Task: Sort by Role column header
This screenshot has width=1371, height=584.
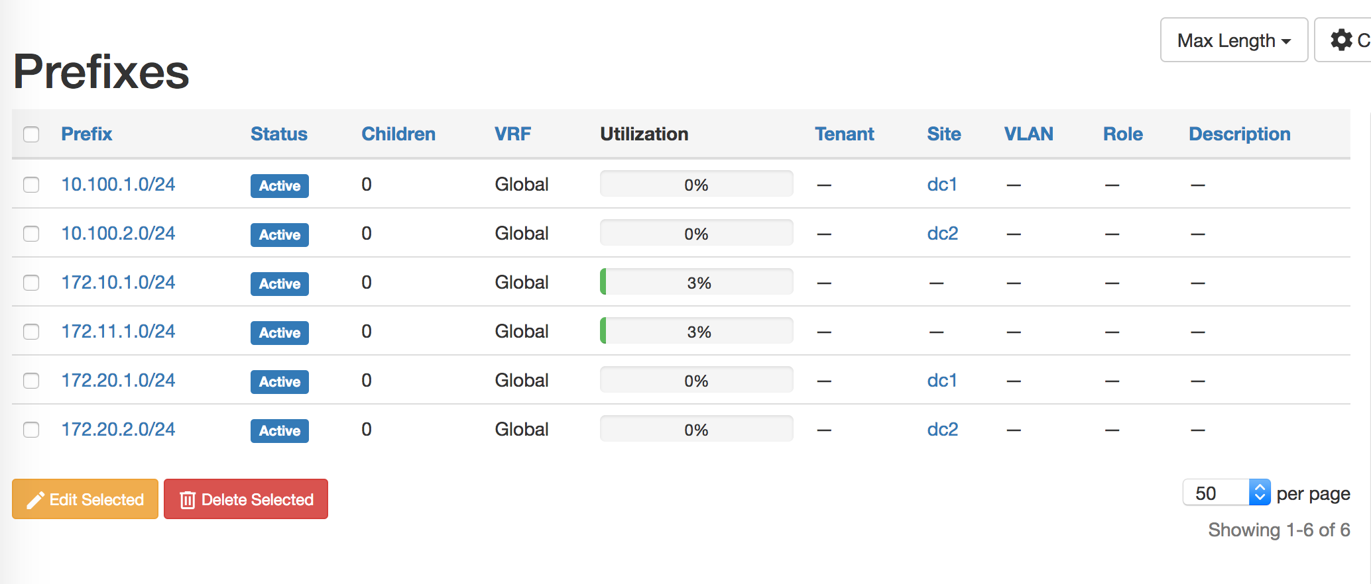Action: 1123,134
